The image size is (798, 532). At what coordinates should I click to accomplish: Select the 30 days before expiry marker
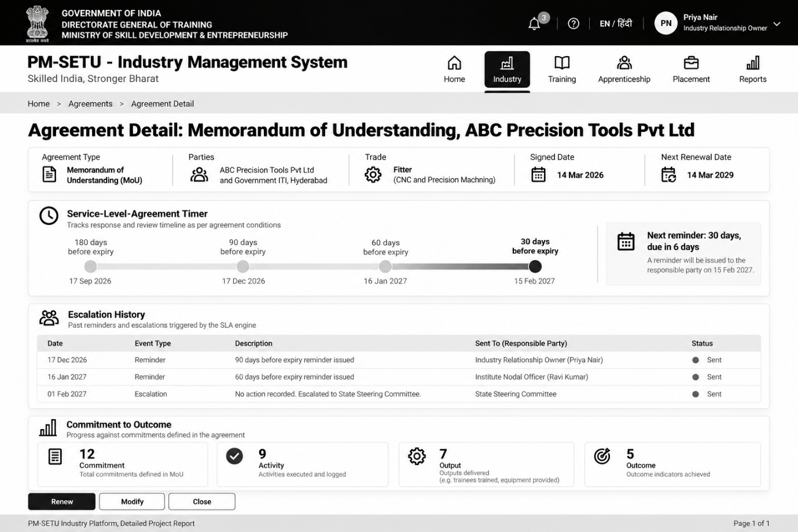point(535,267)
